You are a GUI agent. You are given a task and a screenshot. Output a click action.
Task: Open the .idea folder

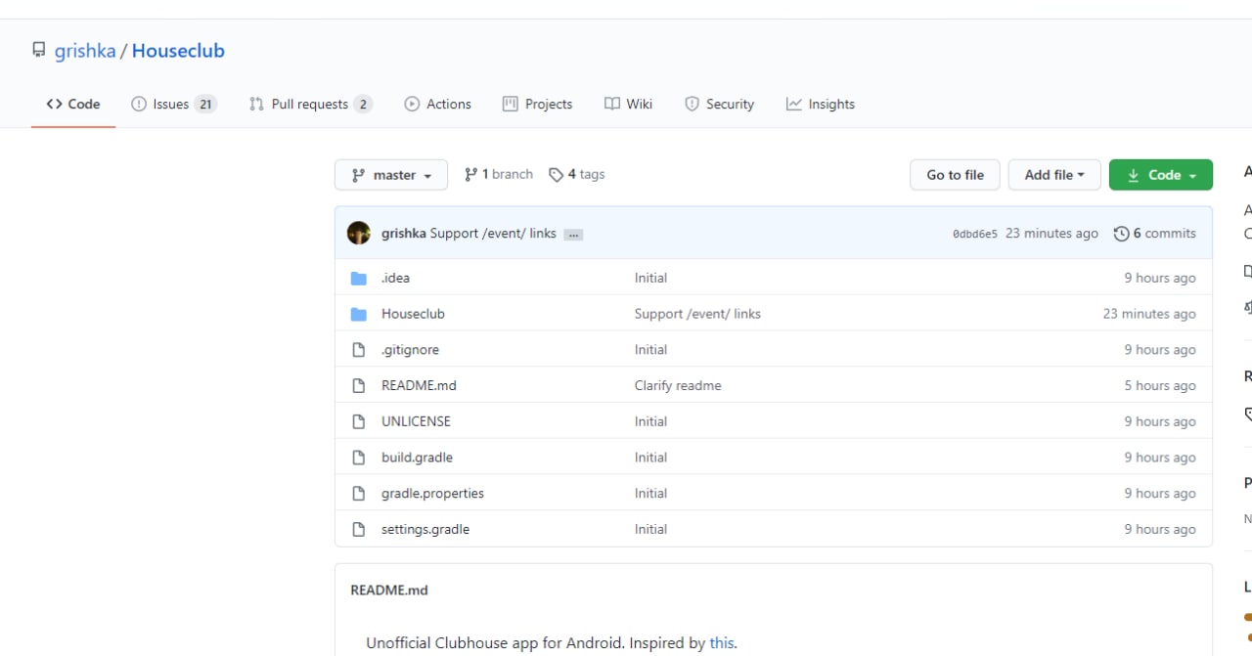point(395,278)
